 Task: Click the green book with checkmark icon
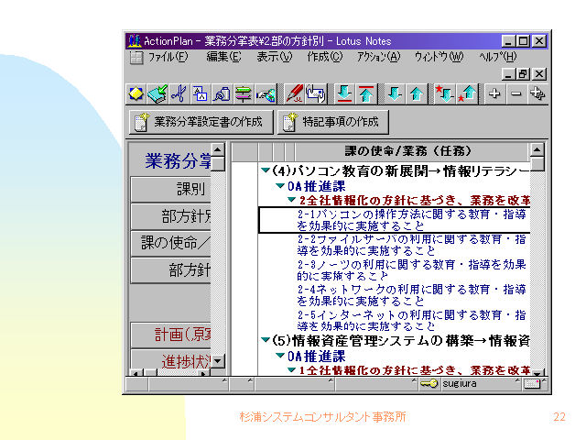(157, 93)
